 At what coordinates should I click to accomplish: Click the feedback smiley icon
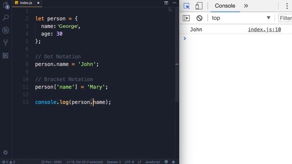click(166, 162)
